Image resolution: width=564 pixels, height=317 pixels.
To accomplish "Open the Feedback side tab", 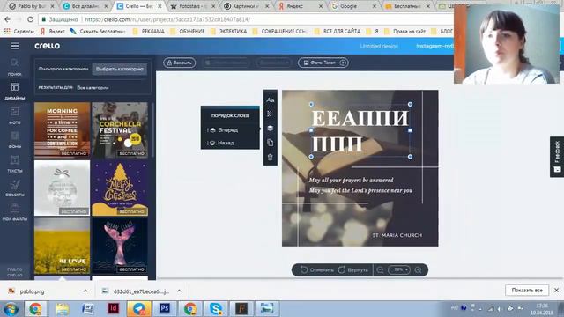I will [x=557, y=157].
